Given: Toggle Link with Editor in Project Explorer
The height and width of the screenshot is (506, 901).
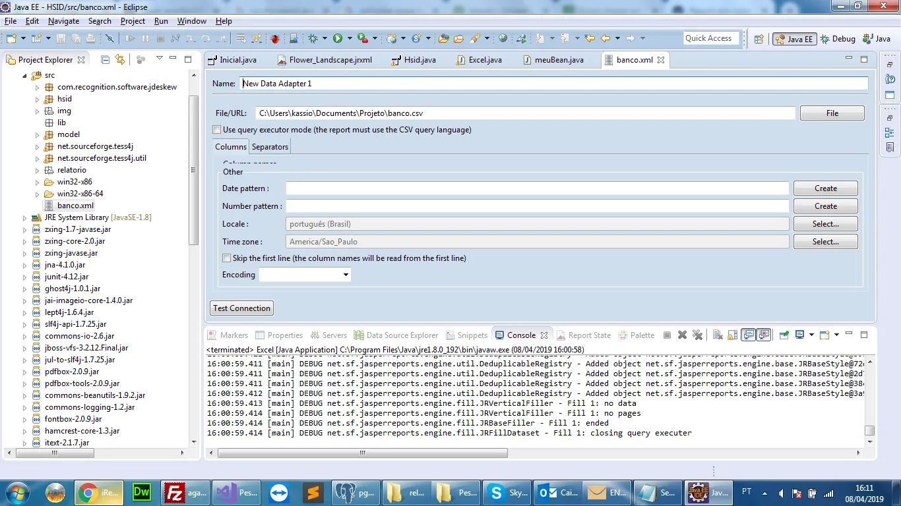Looking at the screenshot, I should point(120,60).
